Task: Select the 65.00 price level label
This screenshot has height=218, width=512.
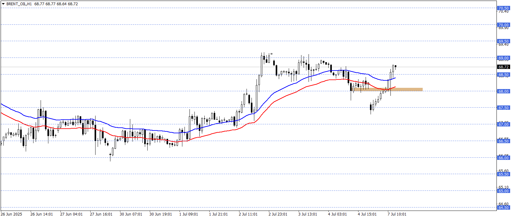Action: (503, 191)
